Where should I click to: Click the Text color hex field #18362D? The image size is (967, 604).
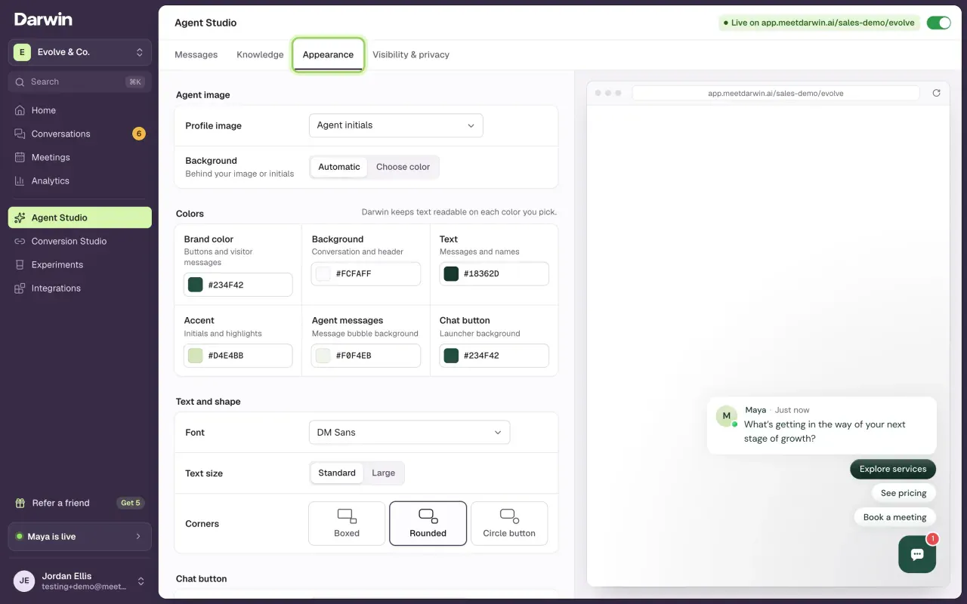point(494,274)
